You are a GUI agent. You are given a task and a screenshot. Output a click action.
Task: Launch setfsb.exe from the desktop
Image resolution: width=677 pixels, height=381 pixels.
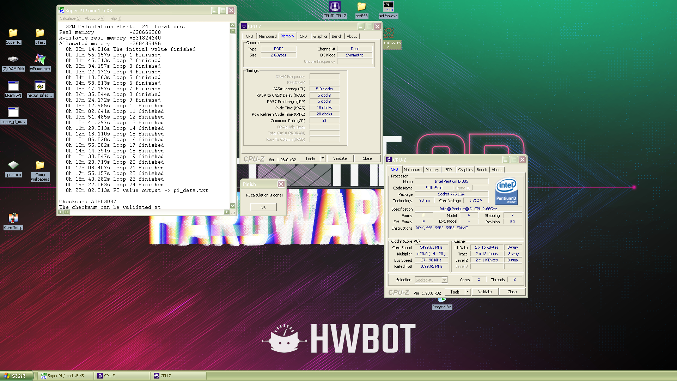[x=388, y=10]
